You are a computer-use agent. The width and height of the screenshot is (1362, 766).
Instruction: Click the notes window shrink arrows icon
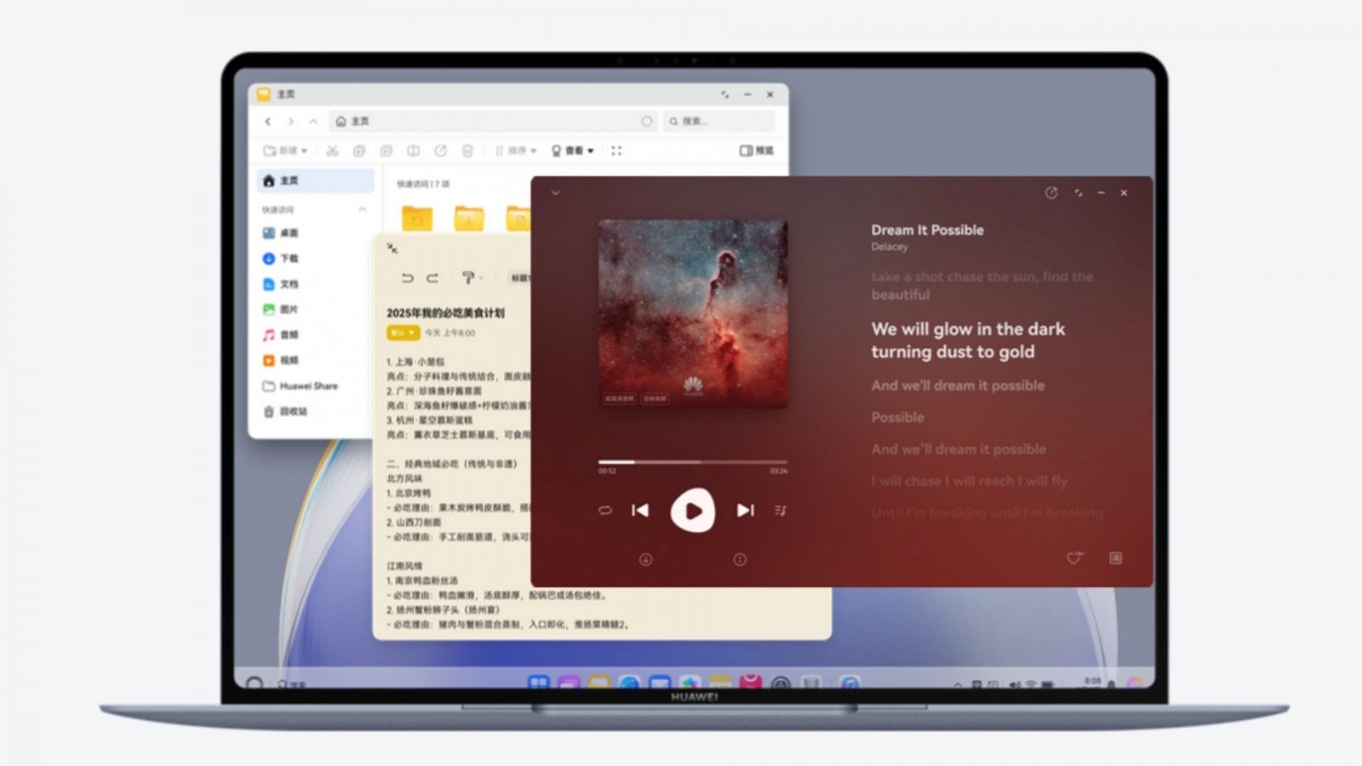click(x=392, y=249)
